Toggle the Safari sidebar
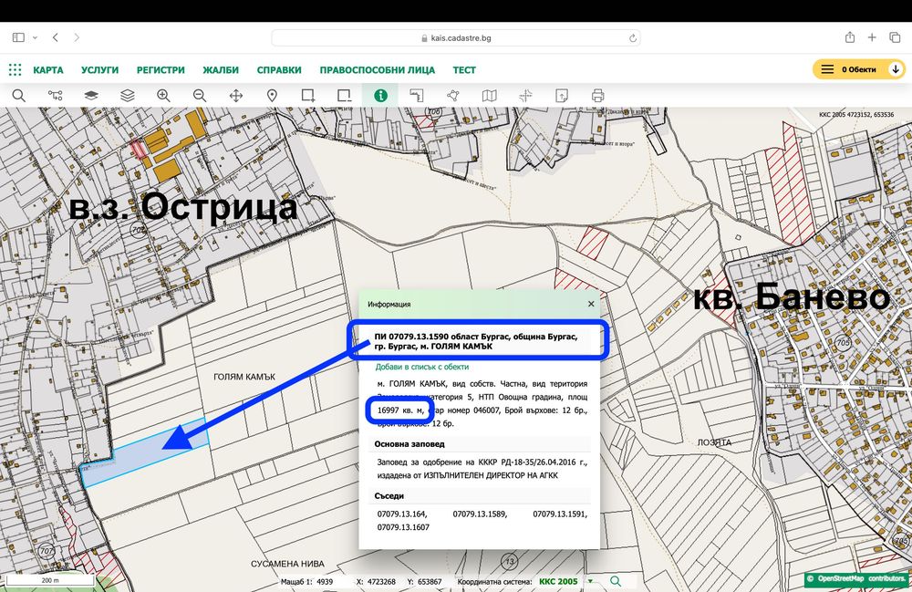Image resolution: width=912 pixels, height=592 pixels. click(x=18, y=37)
